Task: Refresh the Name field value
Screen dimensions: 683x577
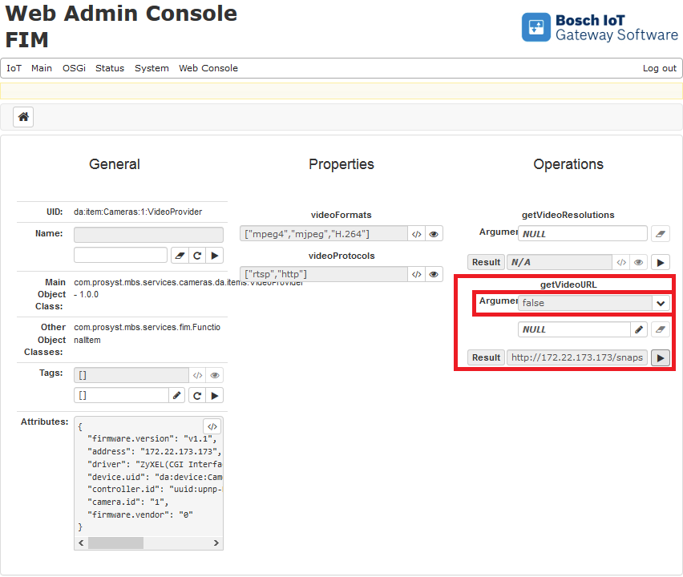Action: coord(196,256)
